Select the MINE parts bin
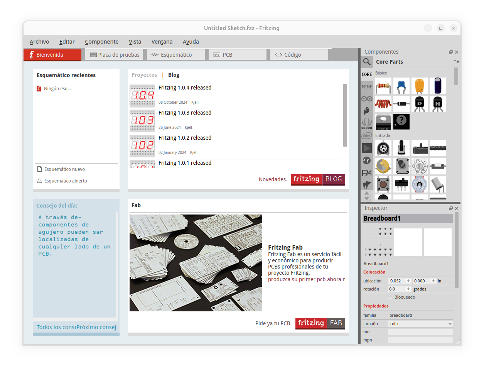Viewport: 484px width, 370px height. click(x=367, y=87)
